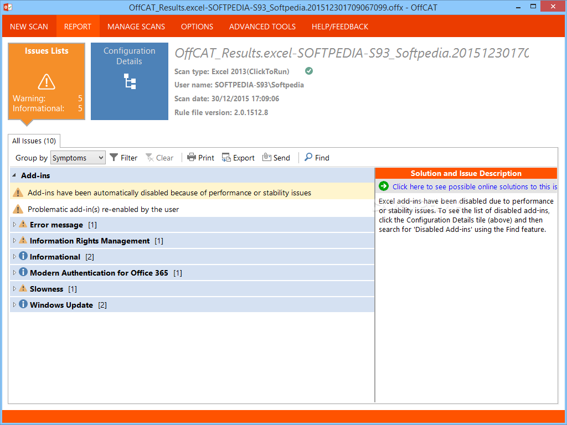Expand the Windows Update group
The width and height of the screenshot is (567, 425).
point(14,305)
